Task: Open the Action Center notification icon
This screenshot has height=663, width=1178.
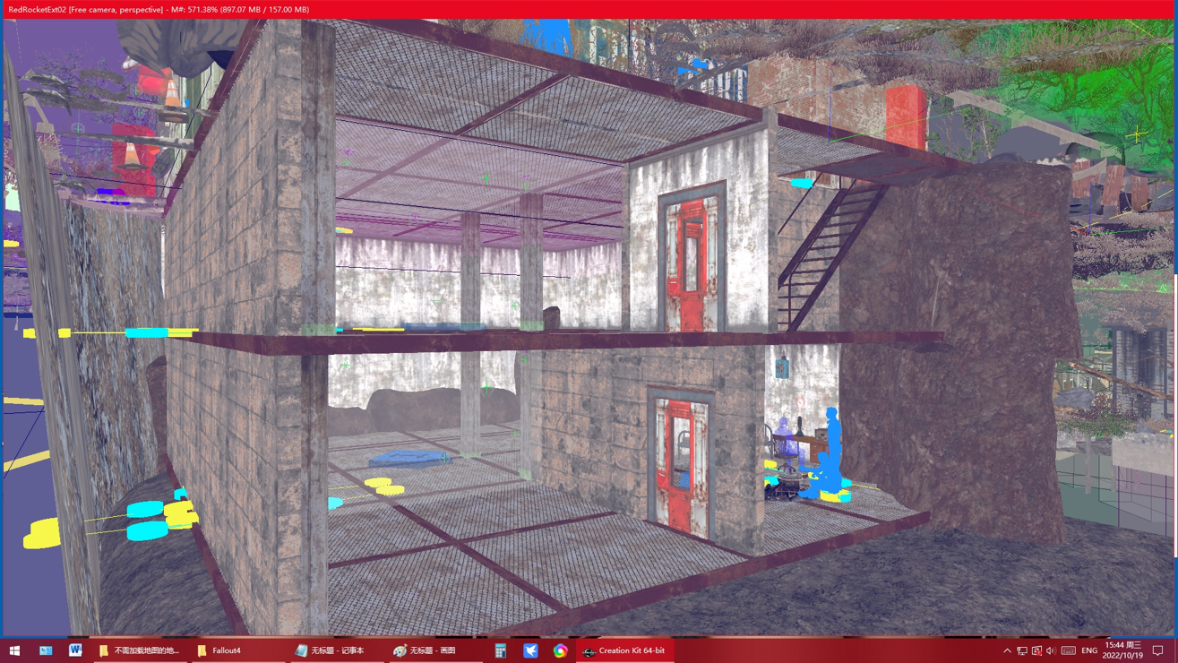Action: pyautogui.click(x=1158, y=651)
